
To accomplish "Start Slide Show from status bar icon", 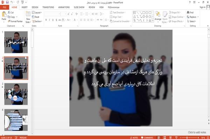I will point(176,138).
